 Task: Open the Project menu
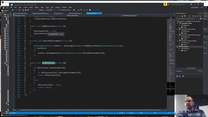click(x=25, y=7)
